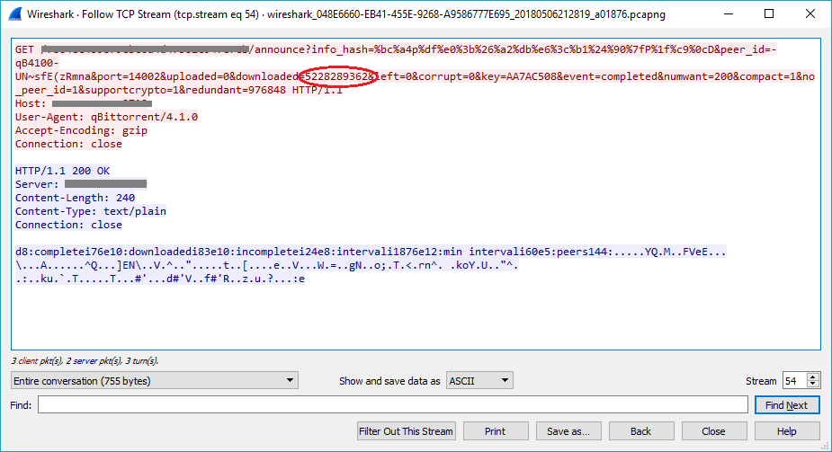This screenshot has height=452, width=832.
Task: Decrease the Stream number with down arrow
Action: click(x=812, y=385)
